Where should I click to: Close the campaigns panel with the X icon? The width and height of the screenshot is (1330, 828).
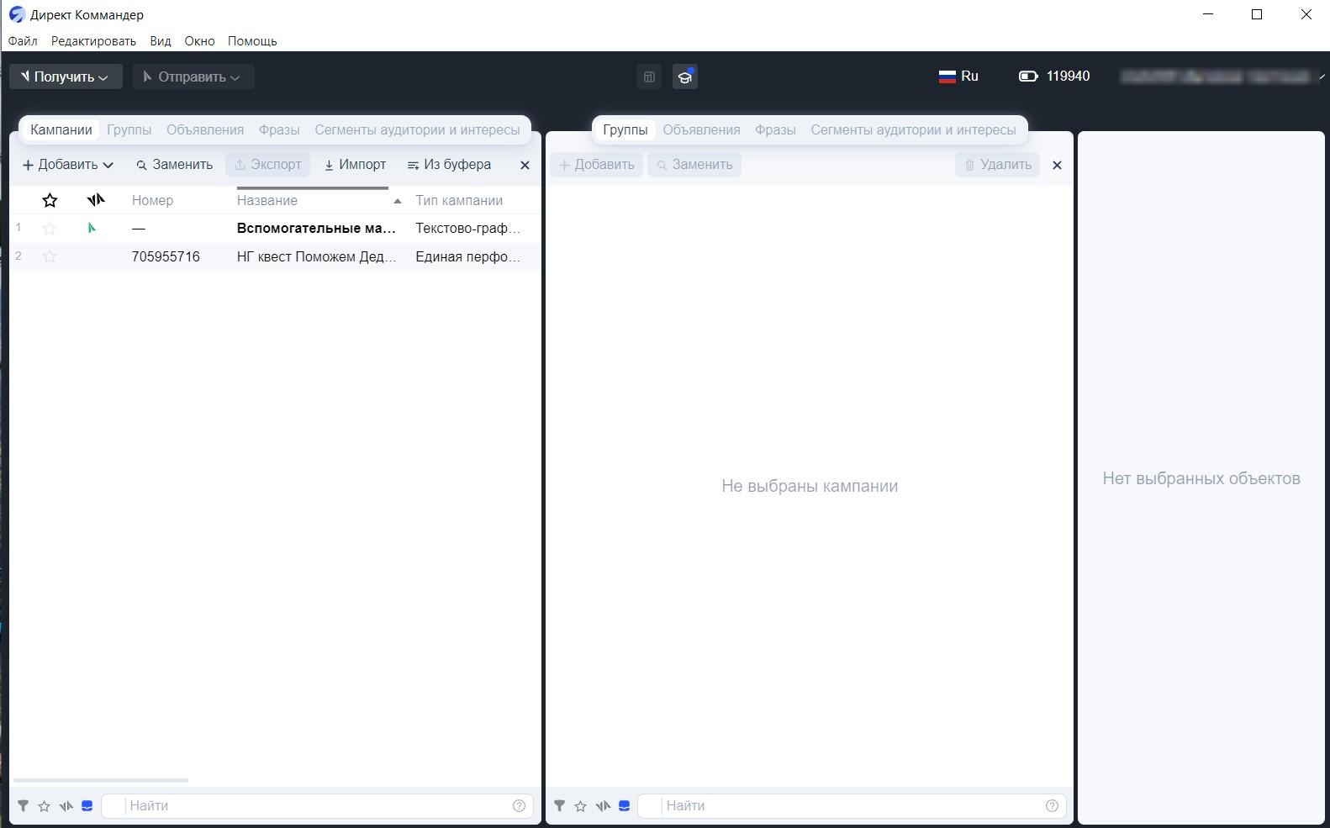(x=525, y=165)
